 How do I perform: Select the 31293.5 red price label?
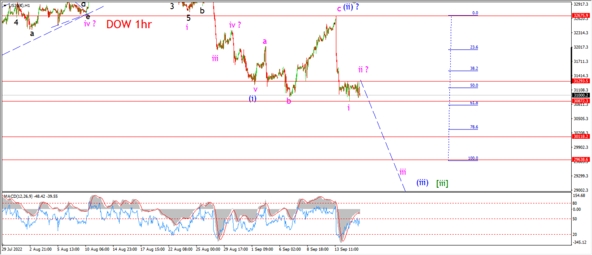581,81
